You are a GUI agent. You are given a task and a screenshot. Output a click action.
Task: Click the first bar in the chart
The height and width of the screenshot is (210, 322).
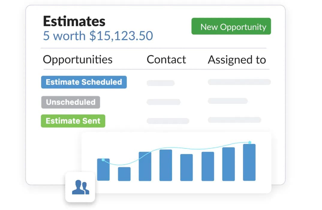pyautogui.click(x=103, y=170)
